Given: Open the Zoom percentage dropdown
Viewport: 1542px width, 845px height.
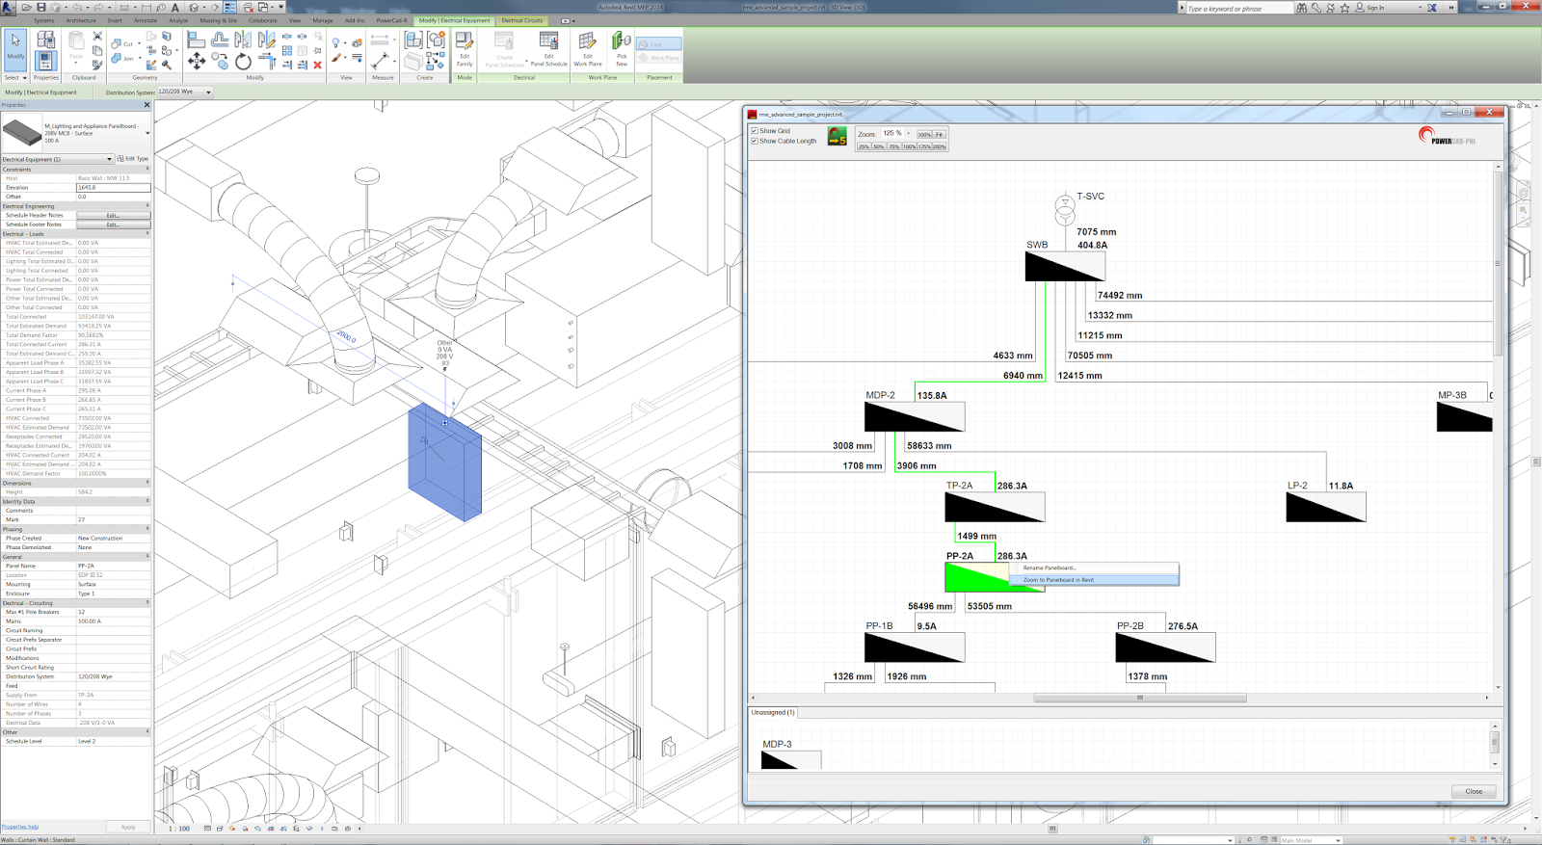Looking at the screenshot, I should coord(909,133).
